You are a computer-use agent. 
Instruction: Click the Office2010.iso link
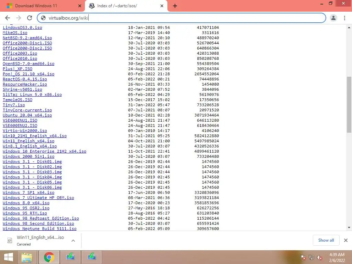tap(20, 58)
